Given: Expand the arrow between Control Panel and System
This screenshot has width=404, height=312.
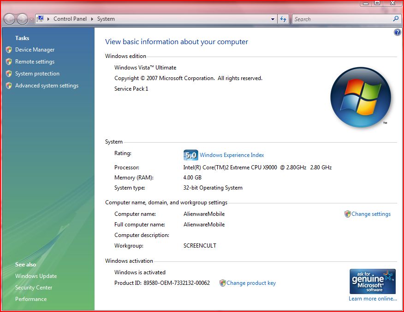Looking at the screenshot, I should point(92,19).
